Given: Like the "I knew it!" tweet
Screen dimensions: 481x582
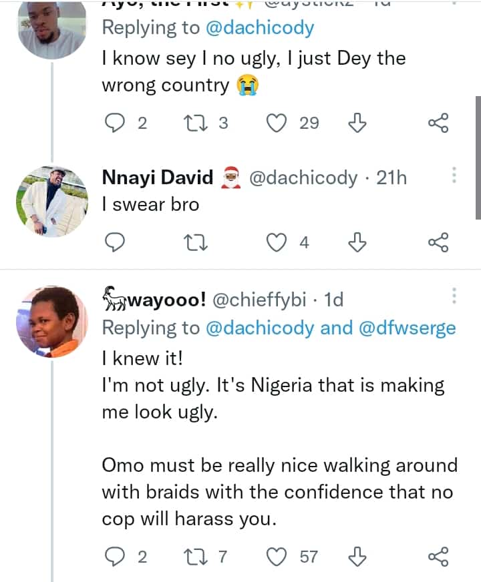Looking at the screenshot, I should pos(276,557).
